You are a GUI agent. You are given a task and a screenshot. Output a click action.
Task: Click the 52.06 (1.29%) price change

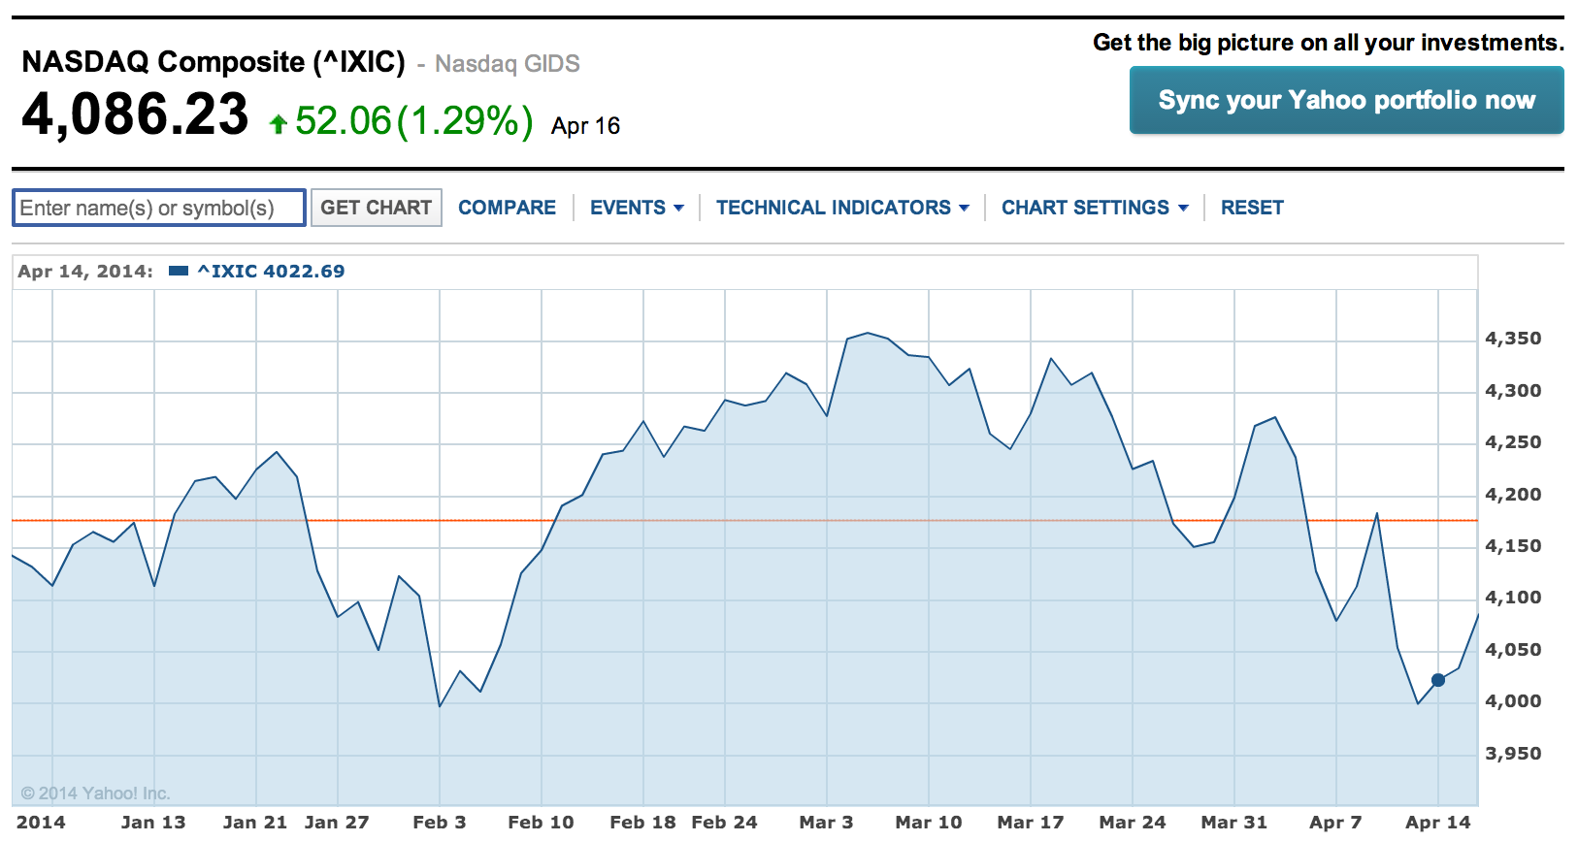pyautogui.click(x=413, y=121)
